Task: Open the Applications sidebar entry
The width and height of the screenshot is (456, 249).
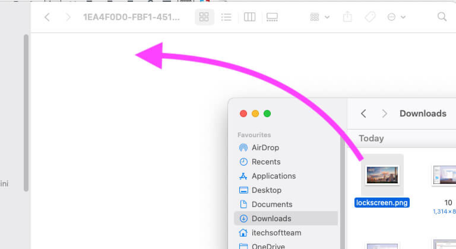Action: [273, 176]
